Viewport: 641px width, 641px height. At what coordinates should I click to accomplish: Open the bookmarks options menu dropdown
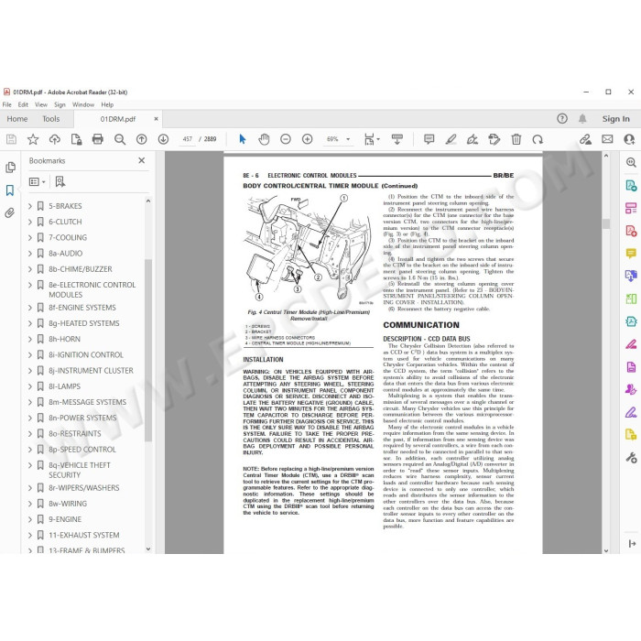(x=38, y=181)
